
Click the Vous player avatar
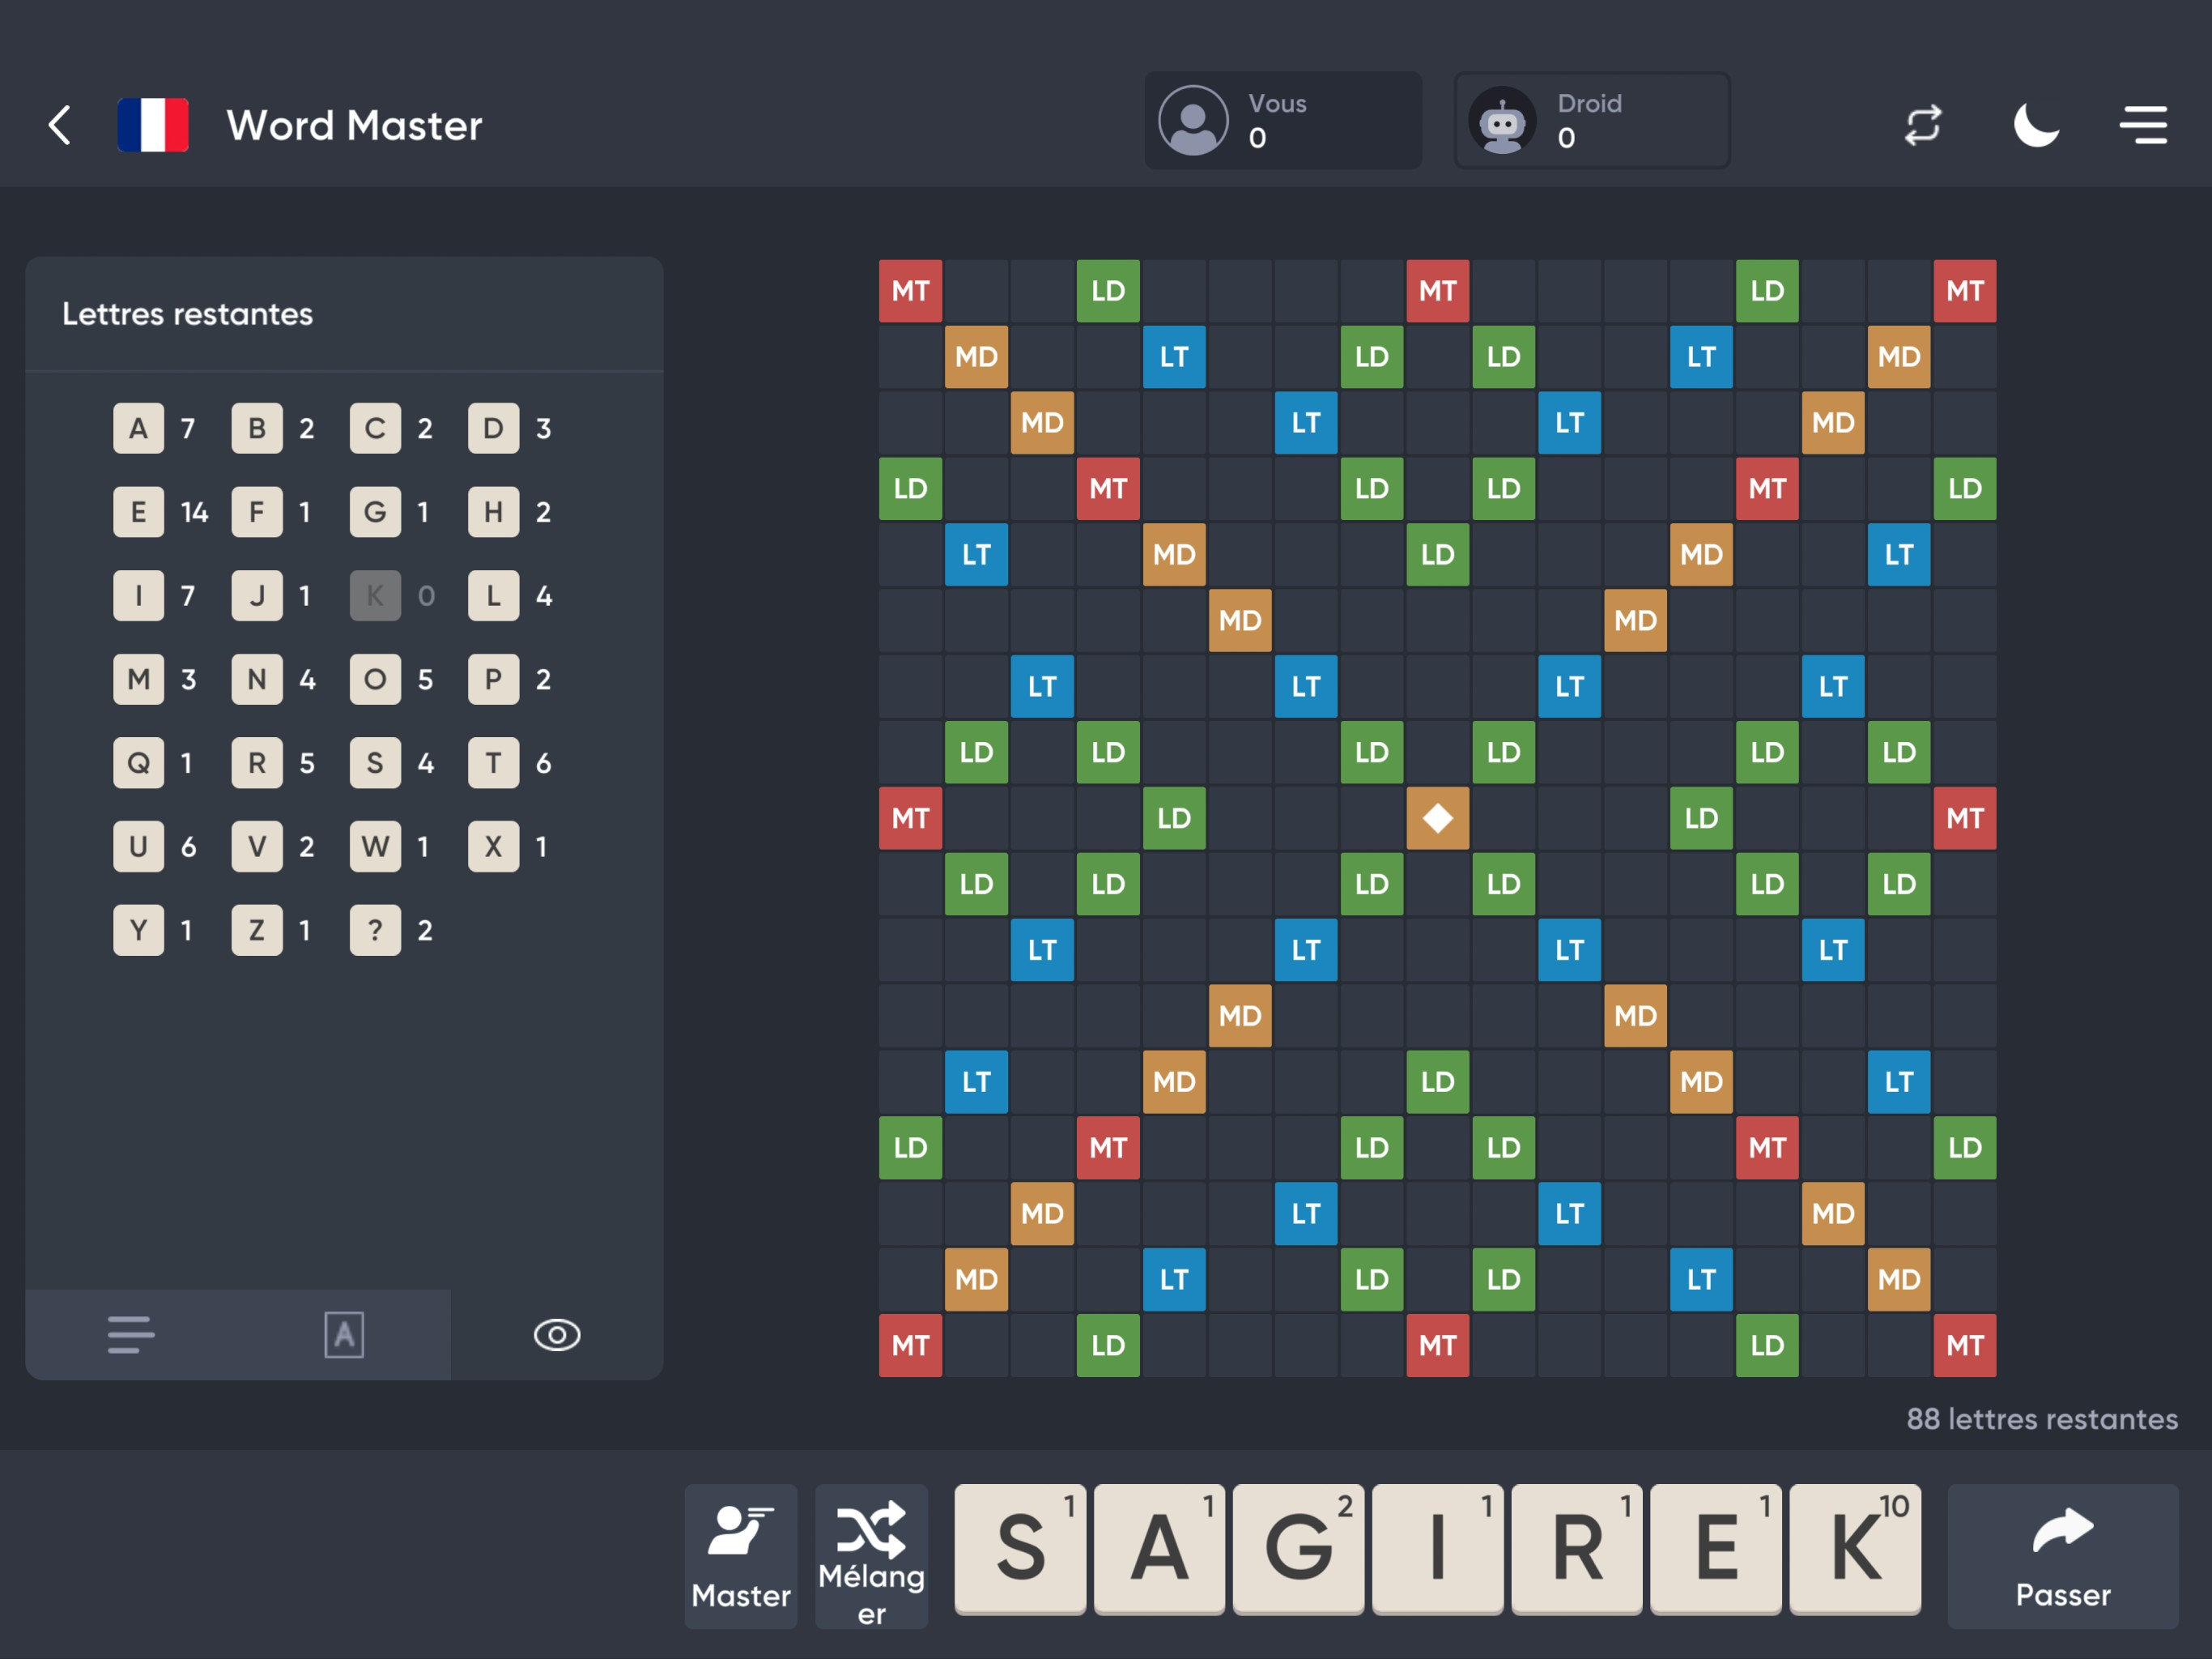click(x=1192, y=120)
